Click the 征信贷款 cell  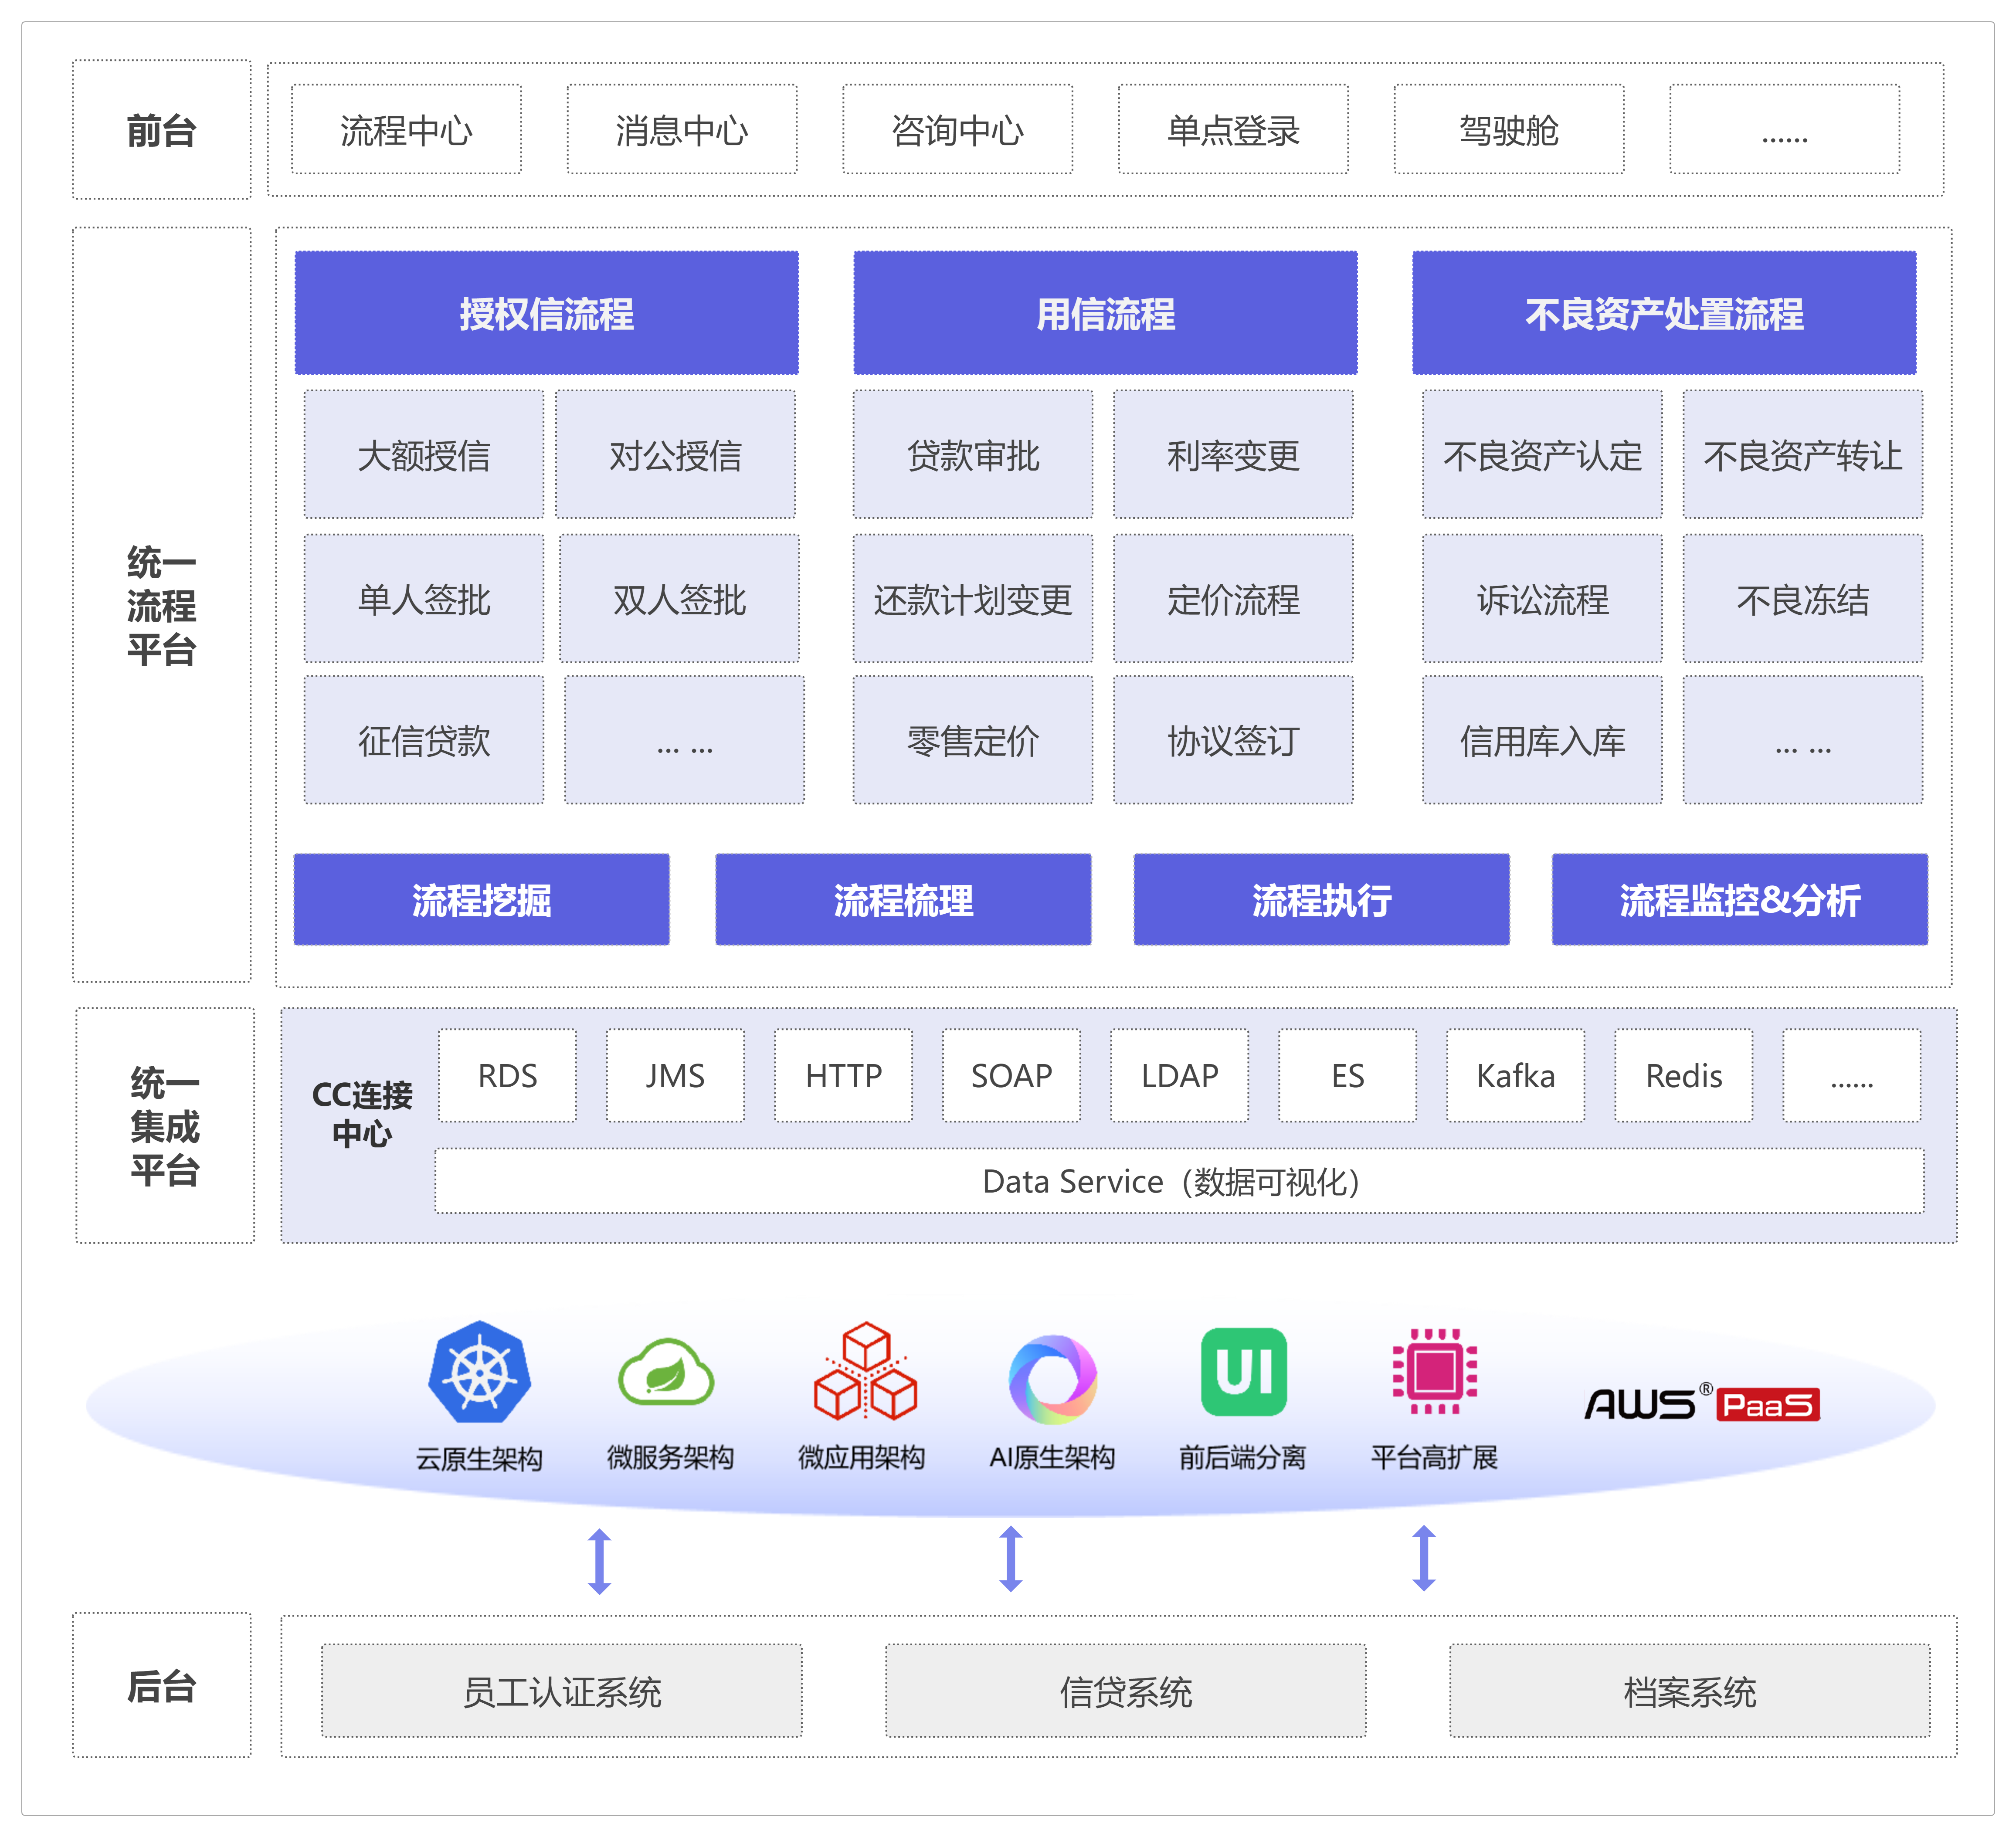pyautogui.click(x=424, y=740)
